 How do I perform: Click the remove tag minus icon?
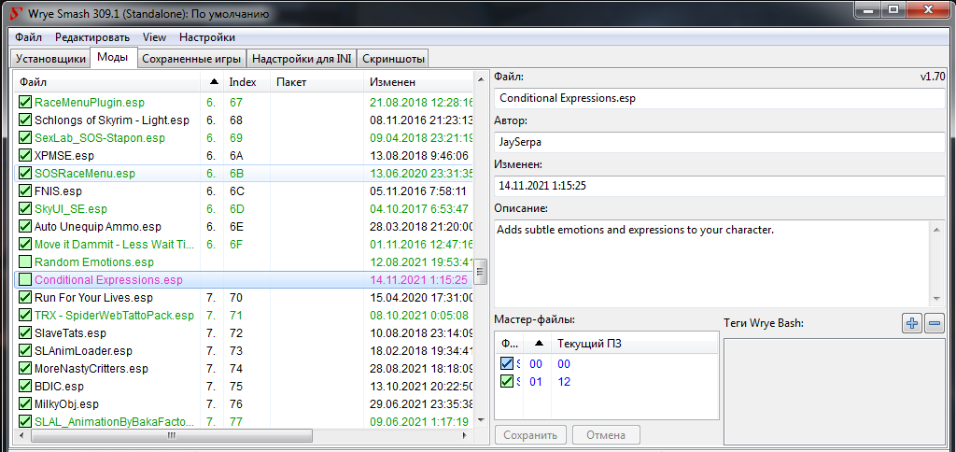point(934,323)
